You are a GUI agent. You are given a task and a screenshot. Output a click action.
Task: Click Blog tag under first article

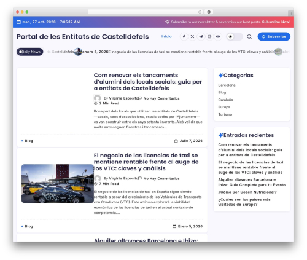29,141
